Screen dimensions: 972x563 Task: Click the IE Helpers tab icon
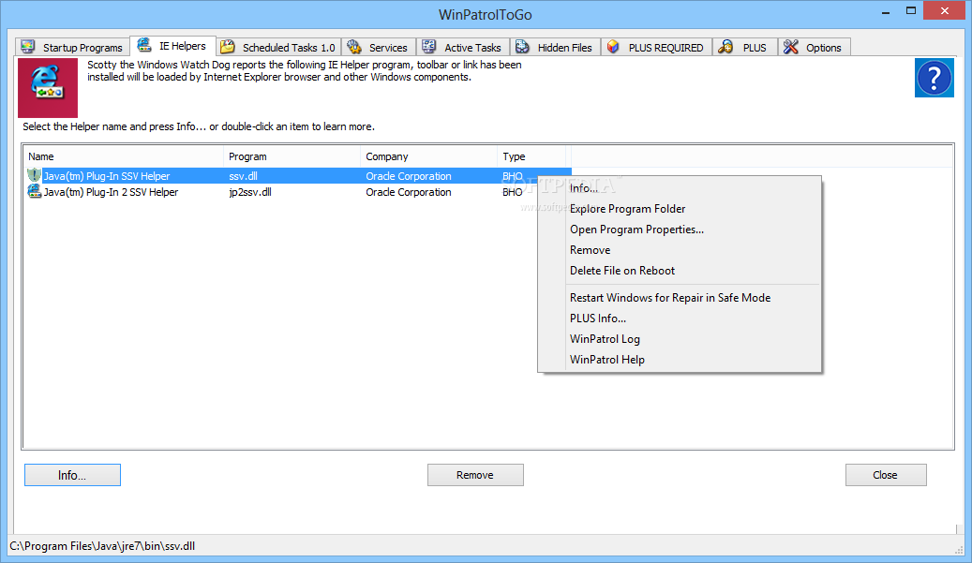143,45
